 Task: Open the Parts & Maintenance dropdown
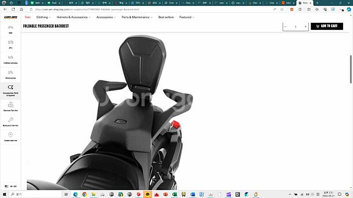tap(137, 17)
